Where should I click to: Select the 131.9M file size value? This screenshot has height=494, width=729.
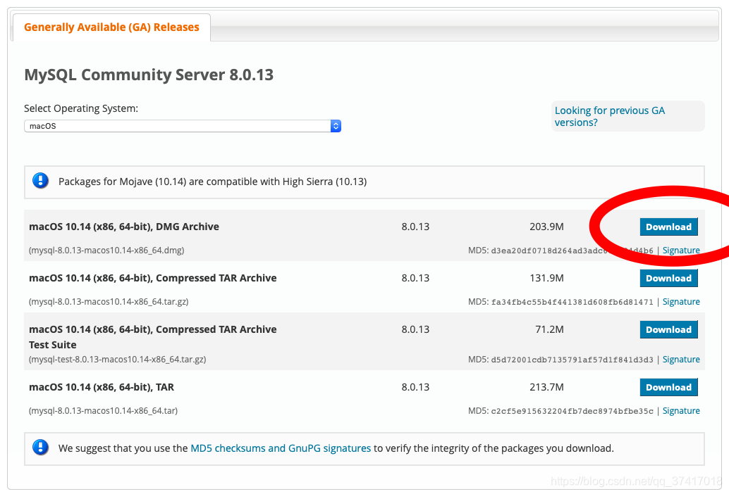(x=546, y=278)
